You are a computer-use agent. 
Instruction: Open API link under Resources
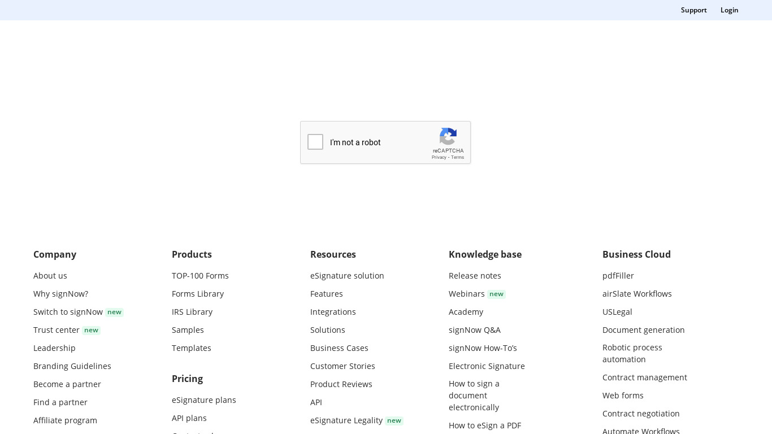pyautogui.click(x=316, y=402)
